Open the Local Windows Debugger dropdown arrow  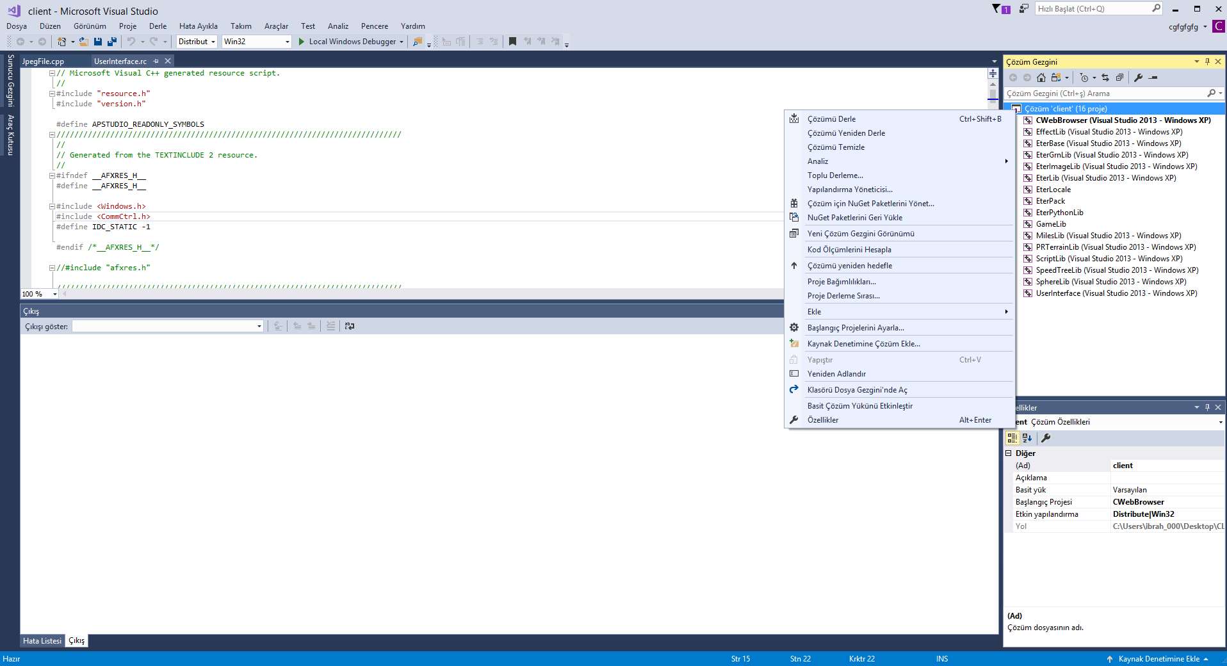[x=402, y=42]
